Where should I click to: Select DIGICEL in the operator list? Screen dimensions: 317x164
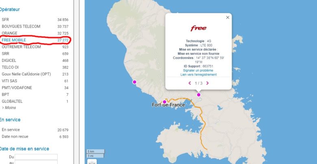click(35, 60)
